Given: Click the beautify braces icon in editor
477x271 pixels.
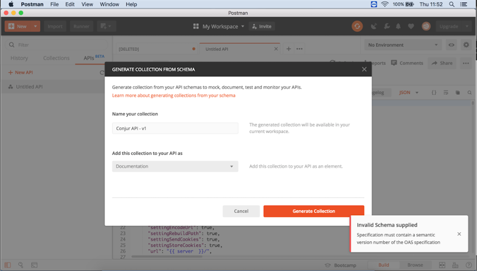Looking at the screenshot, I should pyautogui.click(x=434, y=92).
